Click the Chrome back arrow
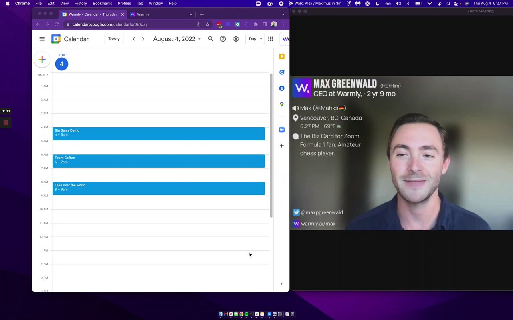The width and height of the screenshot is (513, 320). [38, 24]
